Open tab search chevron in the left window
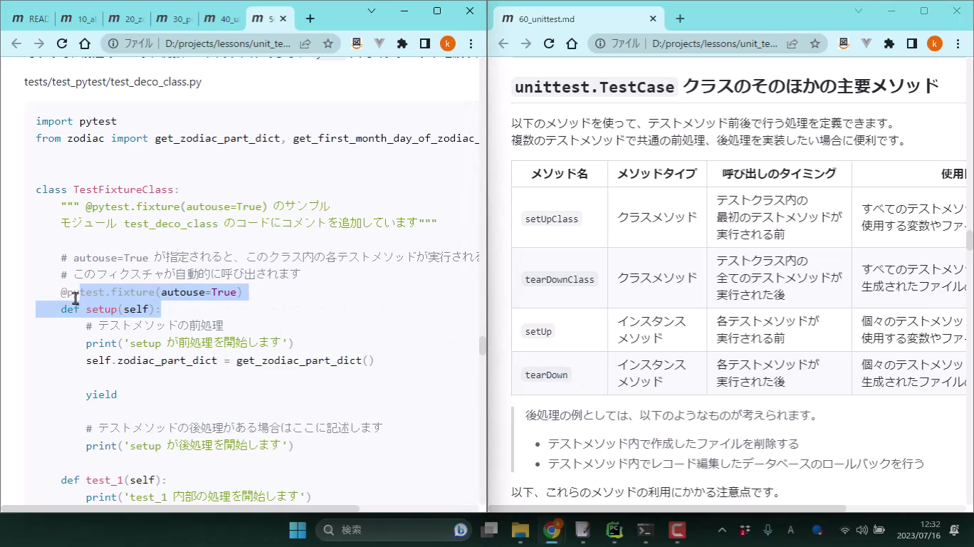This screenshot has height=547, width=974. [372, 11]
